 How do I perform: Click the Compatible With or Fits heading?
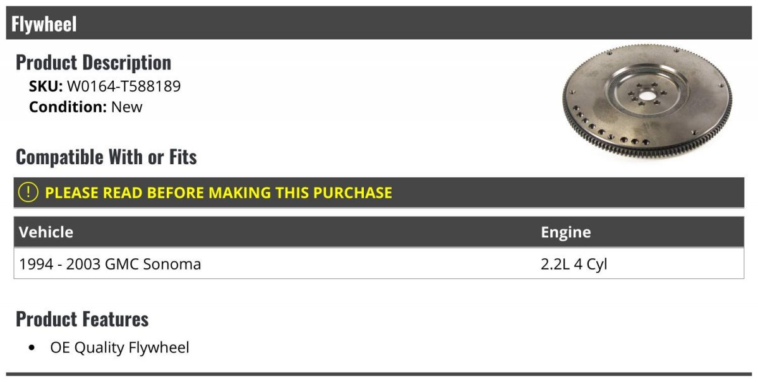point(106,157)
